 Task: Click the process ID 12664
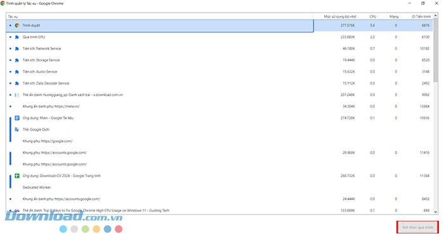click(x=425, y=107)
